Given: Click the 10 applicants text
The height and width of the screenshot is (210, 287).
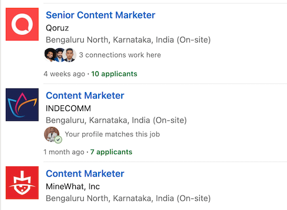Looking at the screenshot, I should 114,74.
